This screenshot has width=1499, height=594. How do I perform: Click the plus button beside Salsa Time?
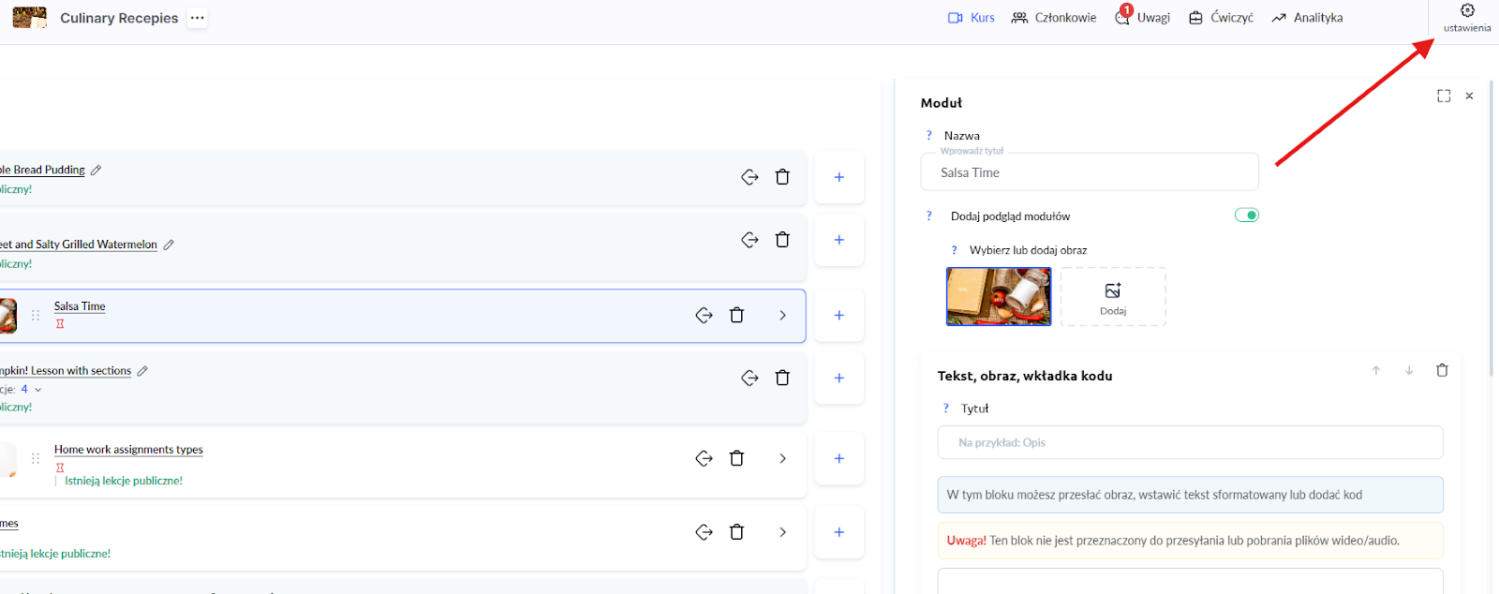[839, 316]
